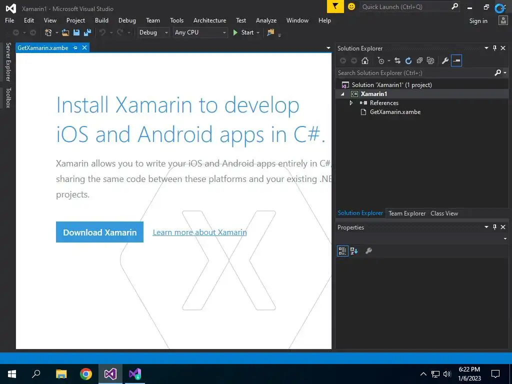Click the Collapse All icon in Solution Explorer
This screenshot has height=384, width=512.
[419, 60]
